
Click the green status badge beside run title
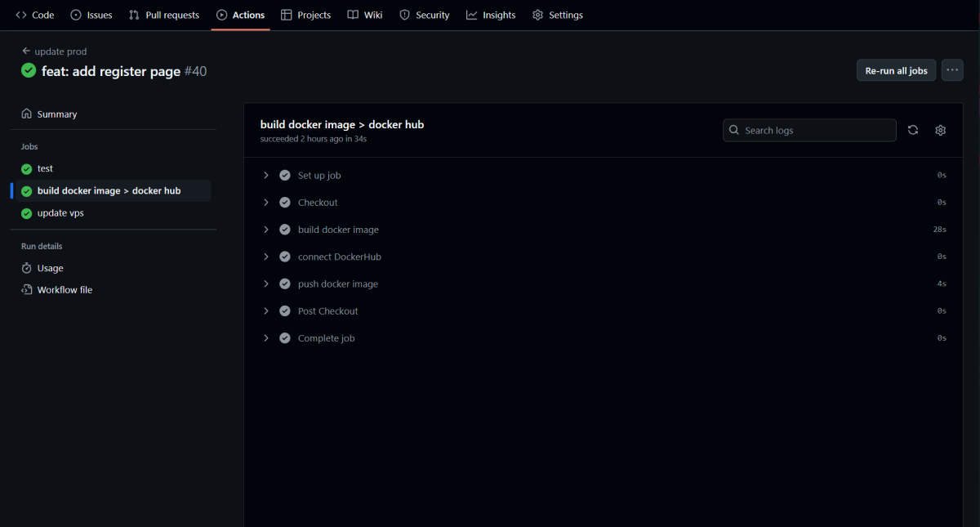[28, 71]
